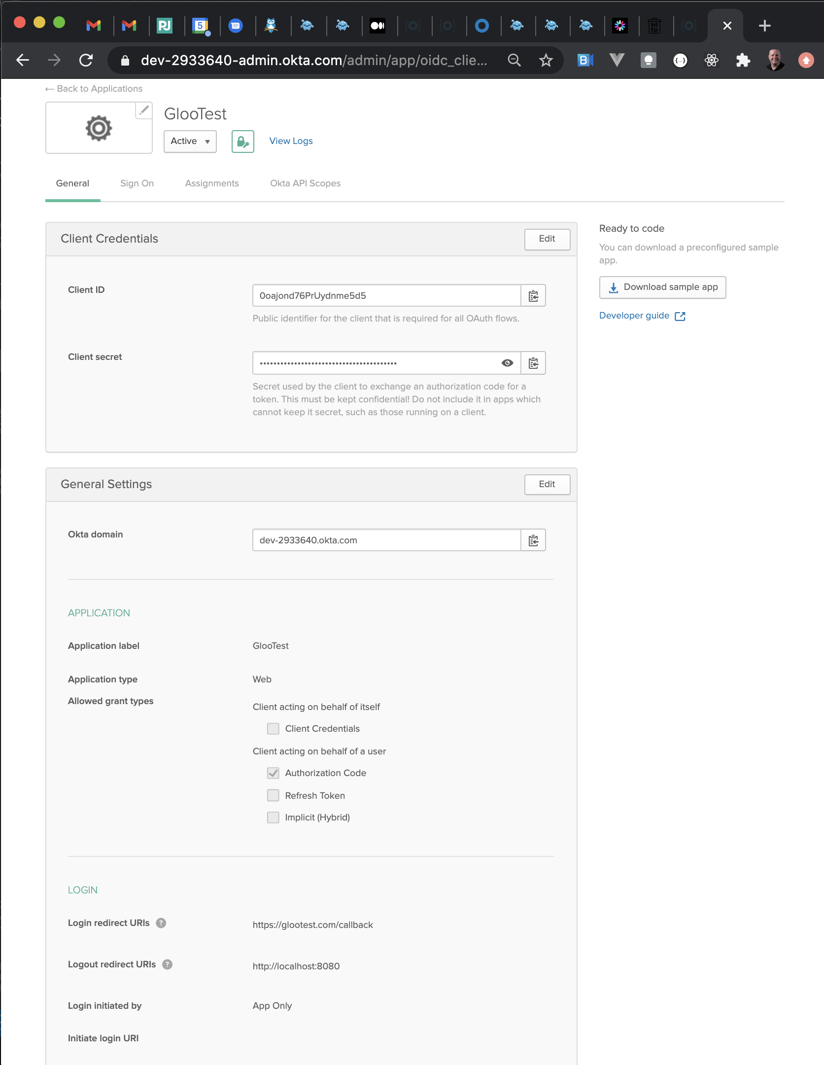Open a new browser tab
This screenshot has height=1065, width=824.
pyautogui.click(x=765, y=26)
